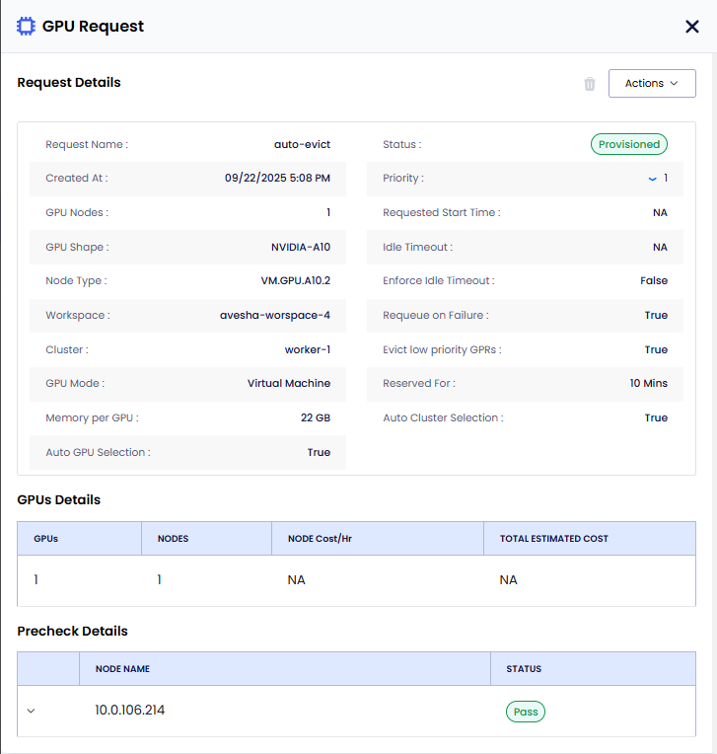Screen dimensions: 717x754
Task: Click the GPUs column header
Action: (45, 539)
